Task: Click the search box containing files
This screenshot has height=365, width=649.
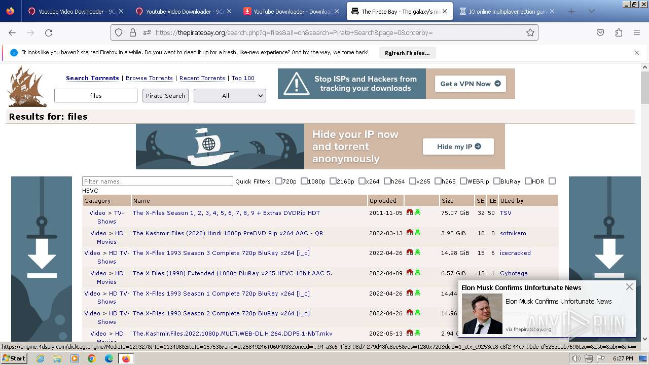Action: pos(96,95)
